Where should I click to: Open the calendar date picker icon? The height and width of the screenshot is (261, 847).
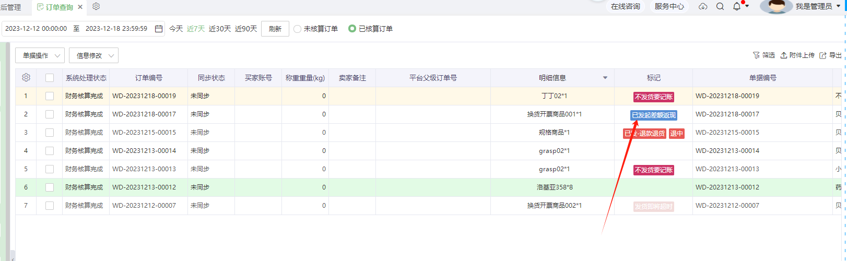(159, 29)
